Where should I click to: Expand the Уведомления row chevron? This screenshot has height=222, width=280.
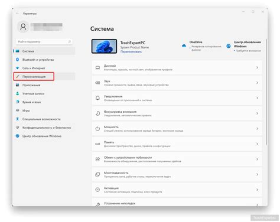click(257, 98)
